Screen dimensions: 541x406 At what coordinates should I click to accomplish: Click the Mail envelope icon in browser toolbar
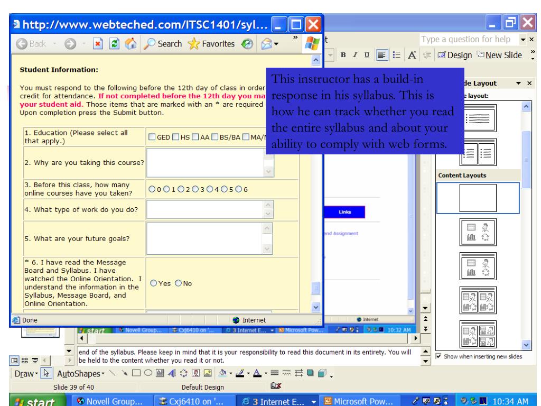[267, 44]
